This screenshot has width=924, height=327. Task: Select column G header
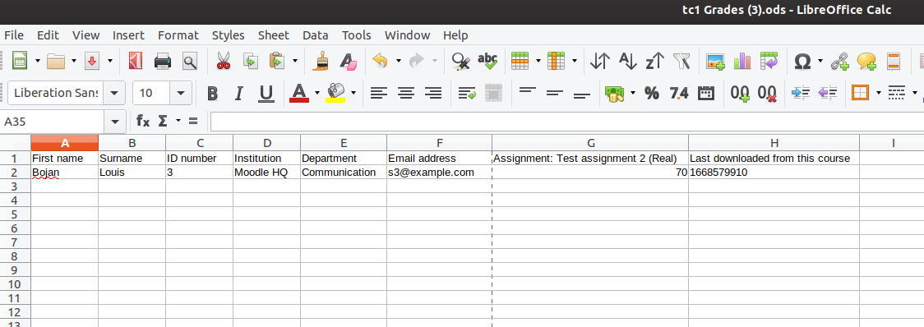(x=590, y=143)
